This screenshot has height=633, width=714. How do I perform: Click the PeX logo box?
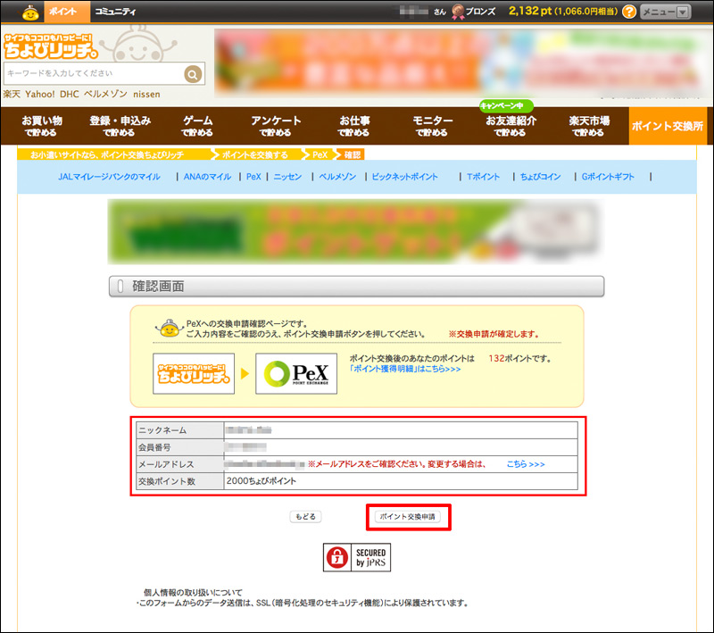[296, 373]
